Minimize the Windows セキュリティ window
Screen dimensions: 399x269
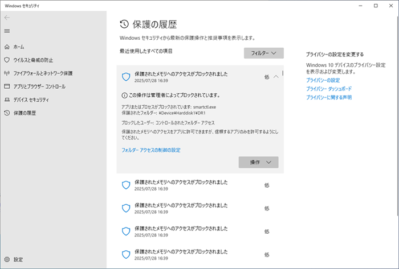click(x=360, y=6)
